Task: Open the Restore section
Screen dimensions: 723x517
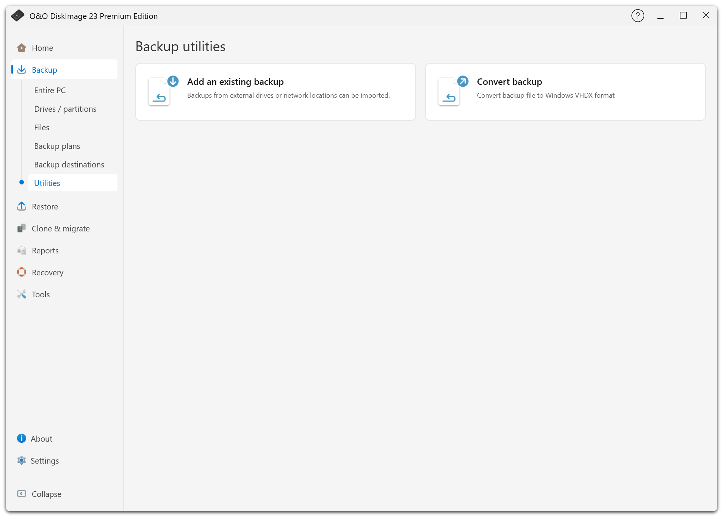Action: click(x=64, y=206)
